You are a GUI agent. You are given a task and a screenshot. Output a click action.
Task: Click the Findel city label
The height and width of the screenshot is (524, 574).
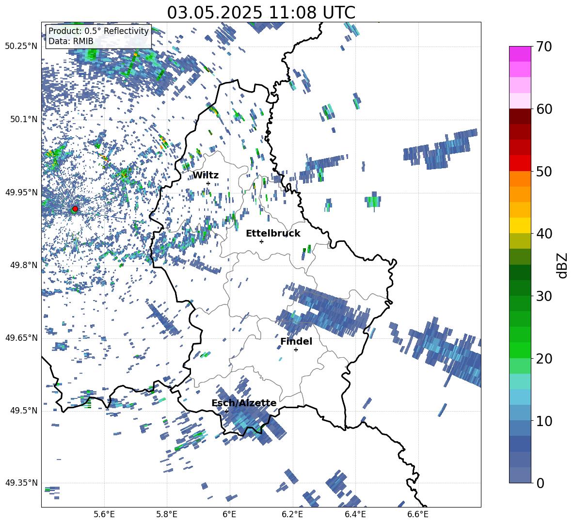296,341
